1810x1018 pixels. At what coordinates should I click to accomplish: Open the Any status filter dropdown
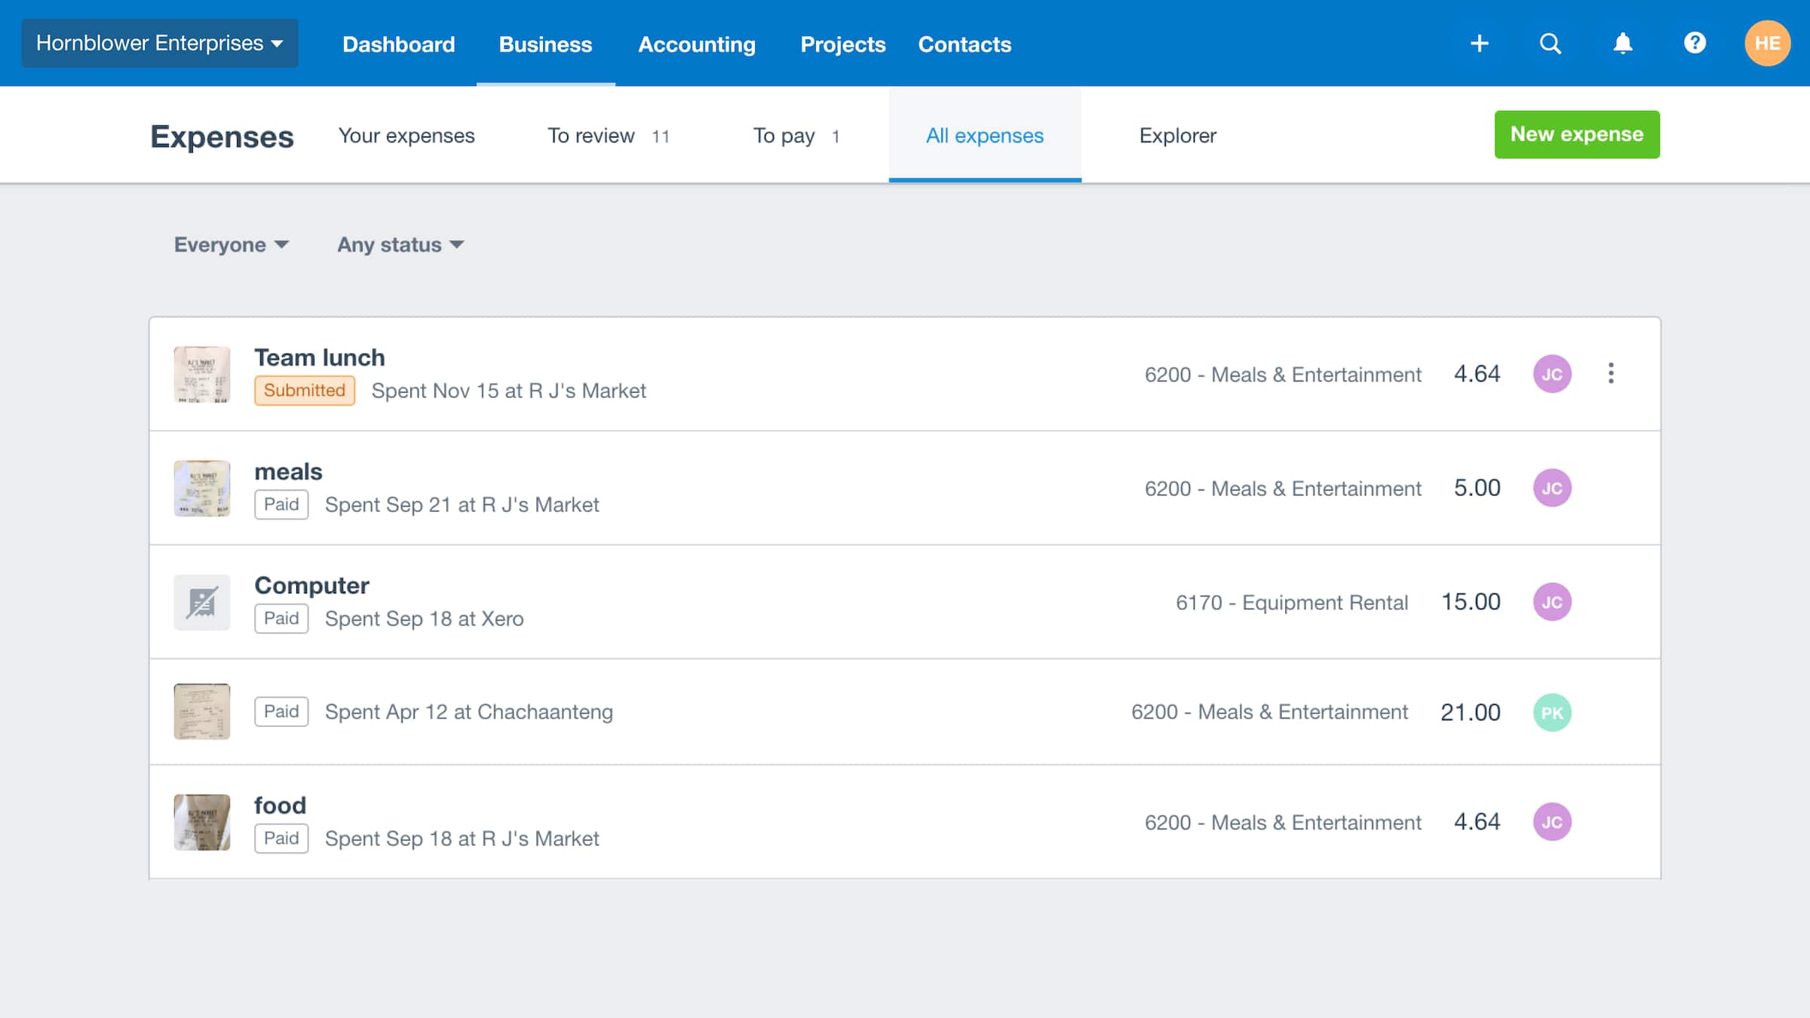point(400,244)
